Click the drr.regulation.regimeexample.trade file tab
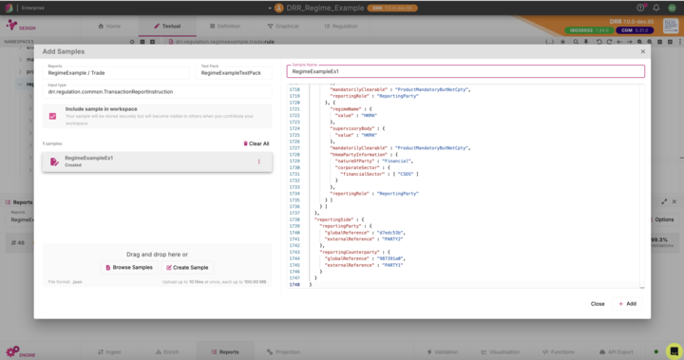Screen dimensions: 684x360 point(221,42)
